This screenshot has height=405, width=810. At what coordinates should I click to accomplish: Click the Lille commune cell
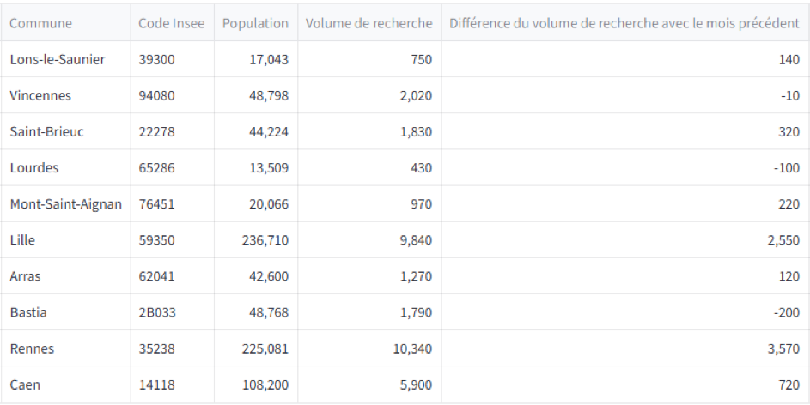[x=23, y=240]
